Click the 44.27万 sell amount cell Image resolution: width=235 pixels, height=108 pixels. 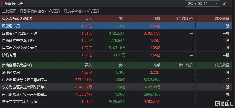coord(119,55)
